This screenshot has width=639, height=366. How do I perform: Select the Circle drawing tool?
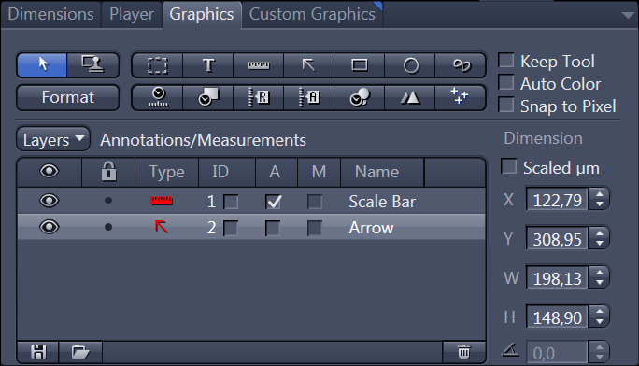(x=409, y=65)
